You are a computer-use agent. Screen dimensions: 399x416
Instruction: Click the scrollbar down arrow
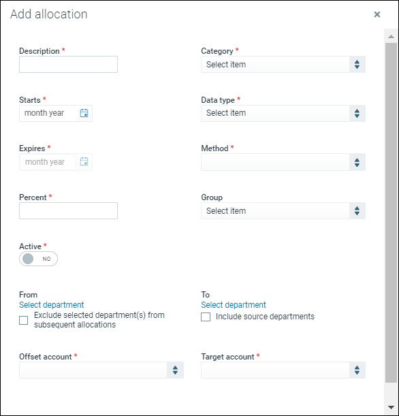click(x=391, y=407)
